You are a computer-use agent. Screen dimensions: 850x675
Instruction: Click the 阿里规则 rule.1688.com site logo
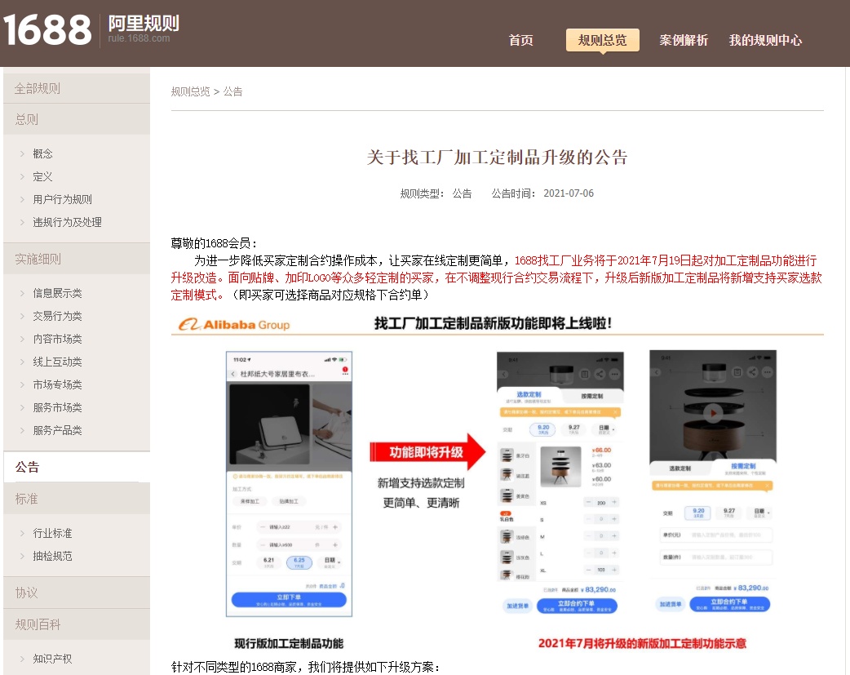[x=144, y=29]
